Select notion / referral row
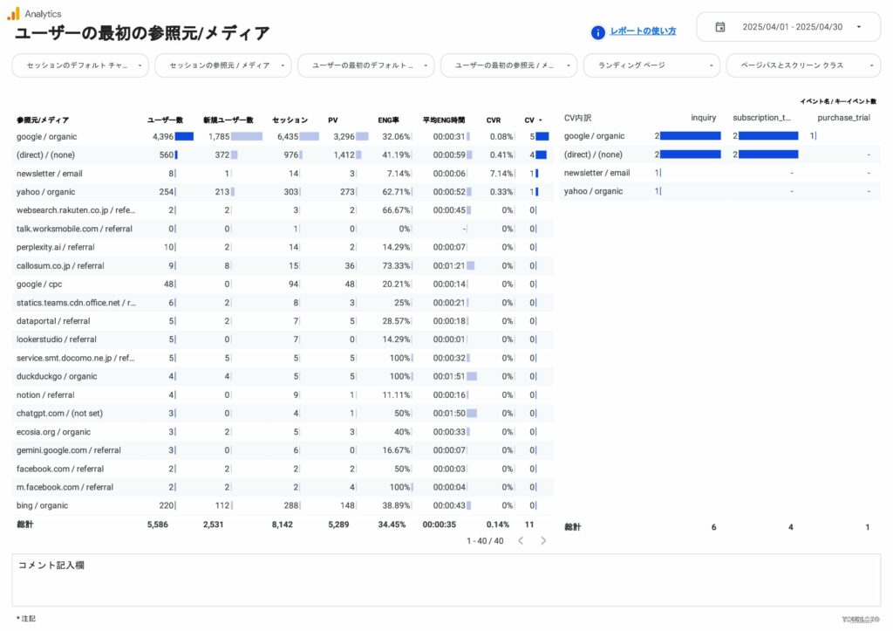This screenshot has height=631, width=893. point(283,395)
